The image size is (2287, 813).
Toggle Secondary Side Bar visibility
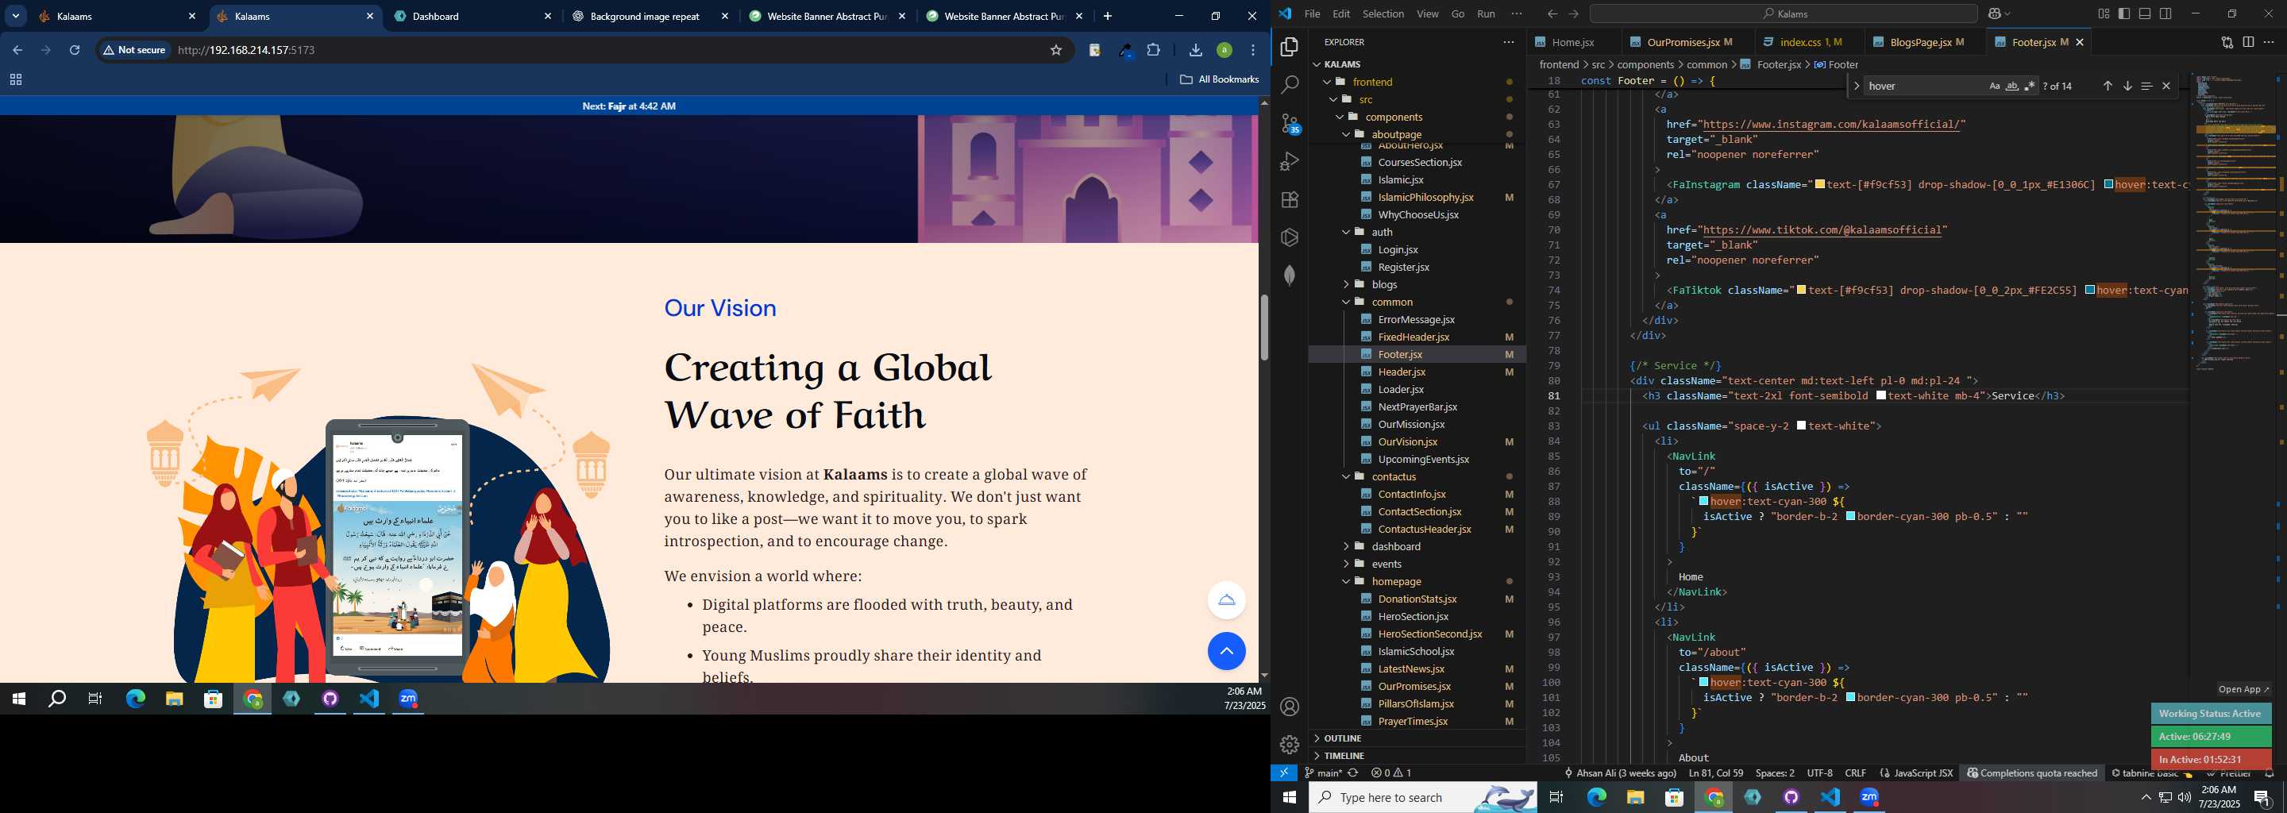[2166, 13]
